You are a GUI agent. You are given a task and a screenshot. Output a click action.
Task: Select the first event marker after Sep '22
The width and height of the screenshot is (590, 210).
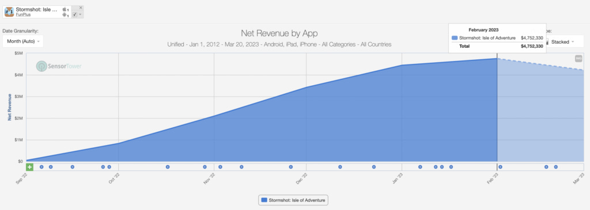[x=41, y=167]
